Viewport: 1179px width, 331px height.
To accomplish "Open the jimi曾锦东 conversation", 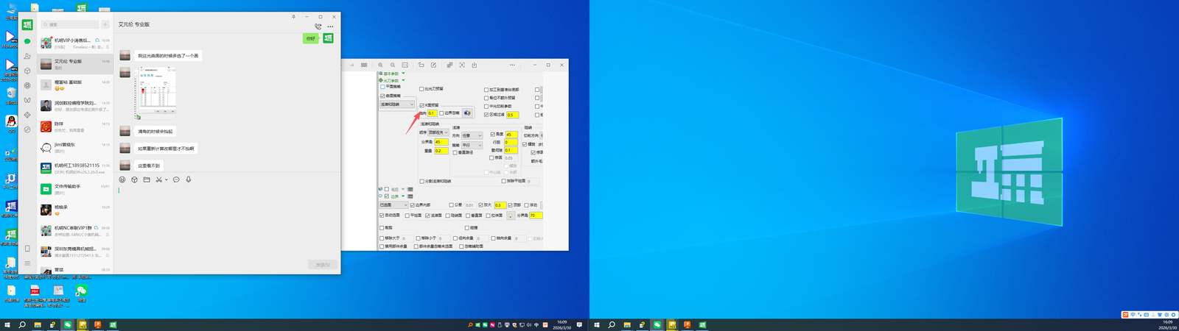I will coord(76,148).
